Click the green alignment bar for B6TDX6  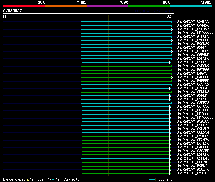[126, 144]
